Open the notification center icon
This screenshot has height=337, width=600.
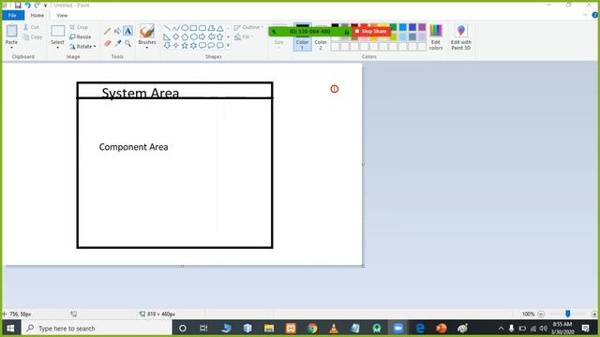coord(585,329)
